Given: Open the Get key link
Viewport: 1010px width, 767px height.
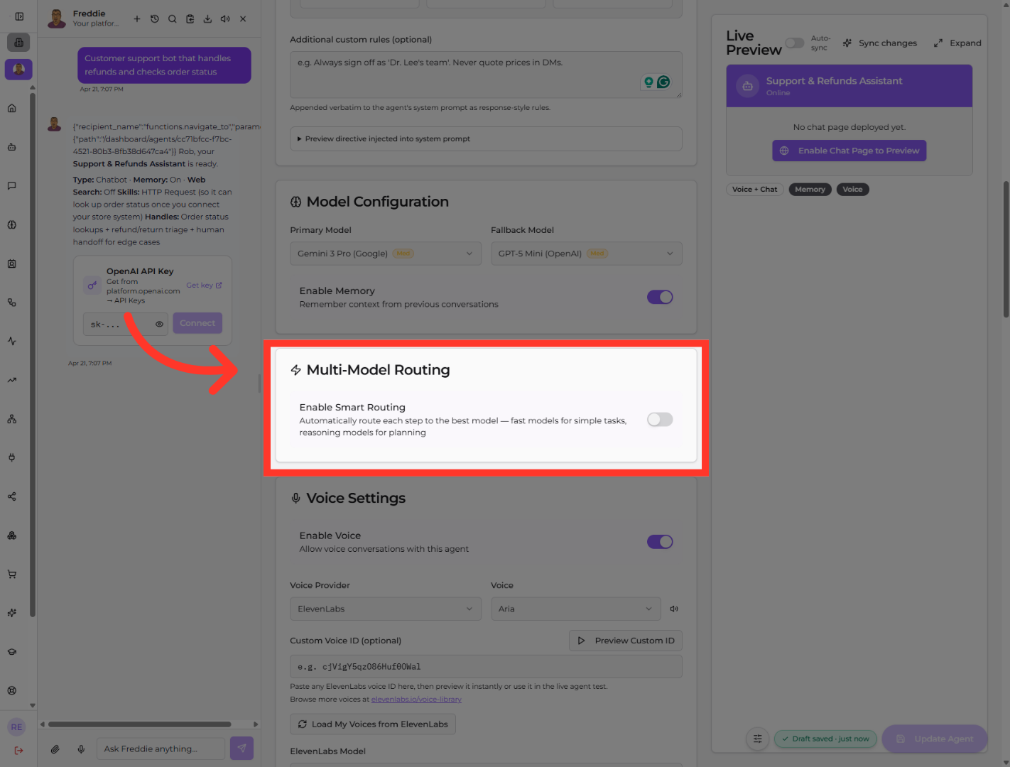Looking at the screenshot, I should click(x=204, y=285).
